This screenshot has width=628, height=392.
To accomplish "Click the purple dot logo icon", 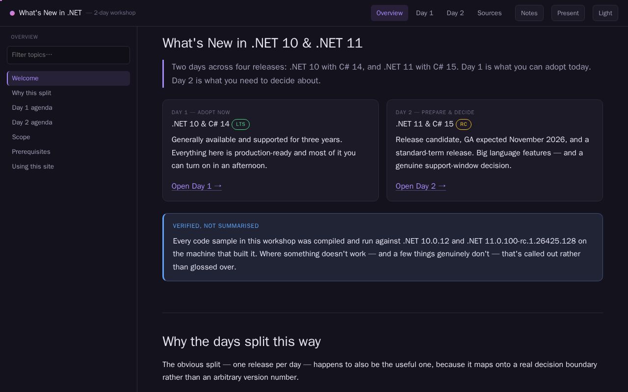I will (12, 13).
